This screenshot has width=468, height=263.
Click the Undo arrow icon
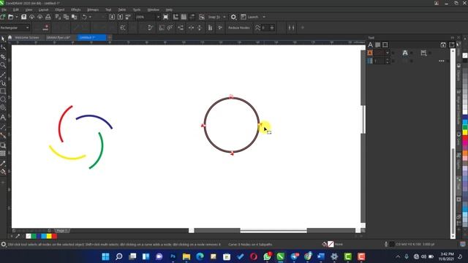click(85, 17)
